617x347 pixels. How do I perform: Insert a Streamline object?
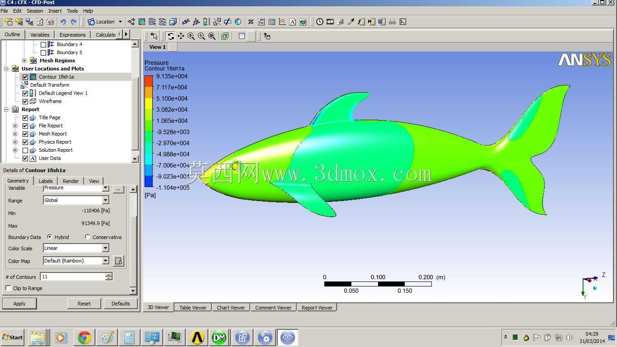click(152, 22)
